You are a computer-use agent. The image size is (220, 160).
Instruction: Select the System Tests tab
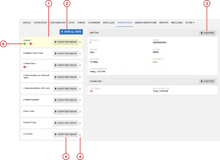[x=125, y=23]
